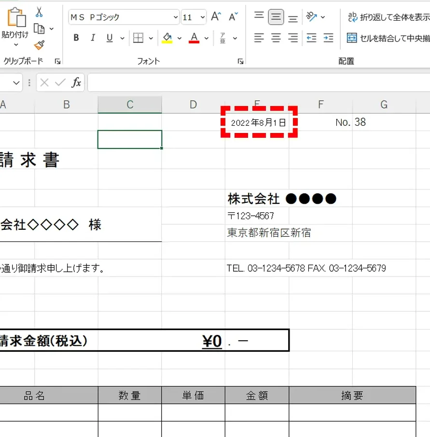This screenshot has width=430, height=437.
Task: Select the date cell 2022年8月1日
Action: pyautogui.click(x=258, y=123)
